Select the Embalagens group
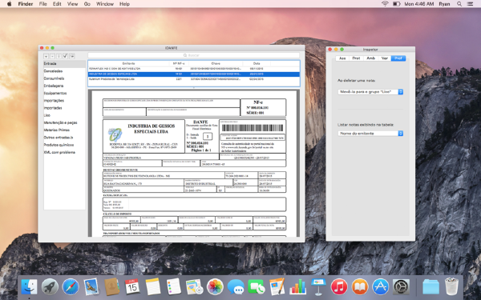This screenshot has height=300, width=481. [64, 86]
